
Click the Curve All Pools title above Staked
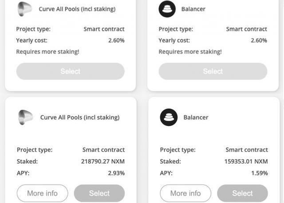pyautogui.click(x=80, y=117)
